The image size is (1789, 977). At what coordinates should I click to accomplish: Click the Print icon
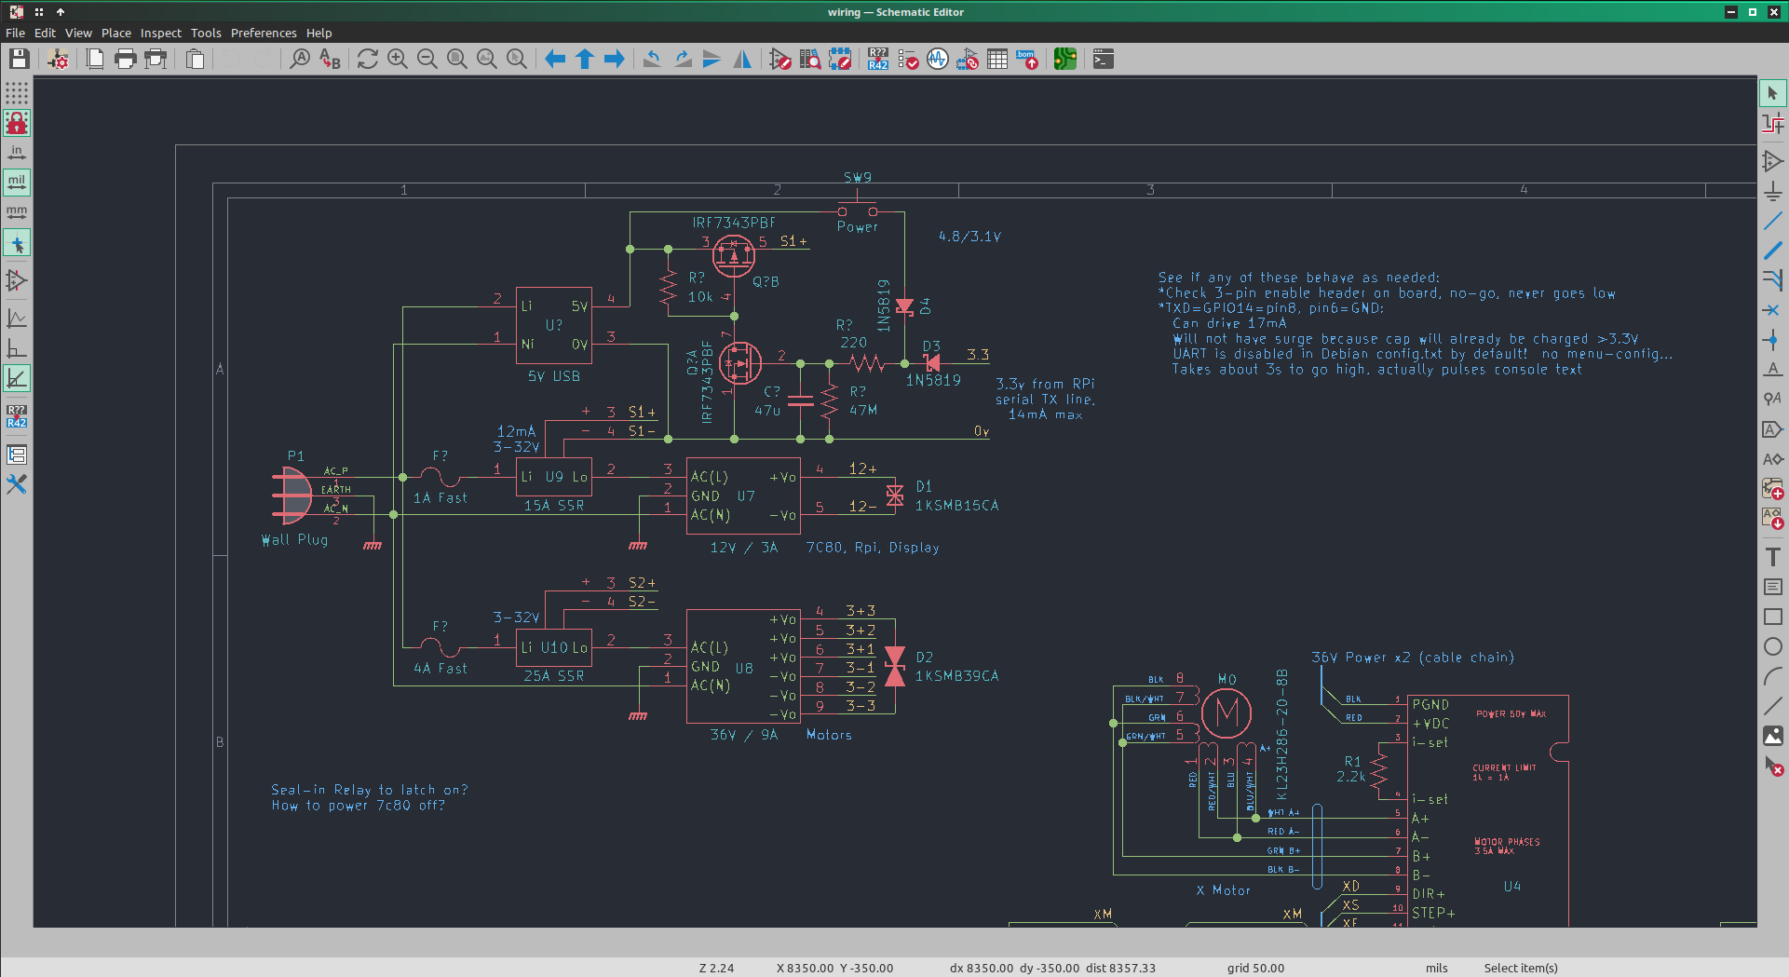click(x=125, y=60)
